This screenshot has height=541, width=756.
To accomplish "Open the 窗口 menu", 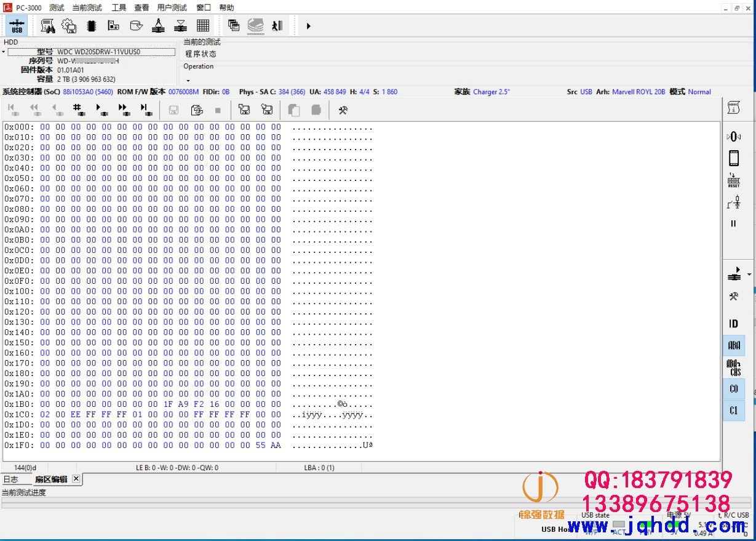I will point(204,7).
